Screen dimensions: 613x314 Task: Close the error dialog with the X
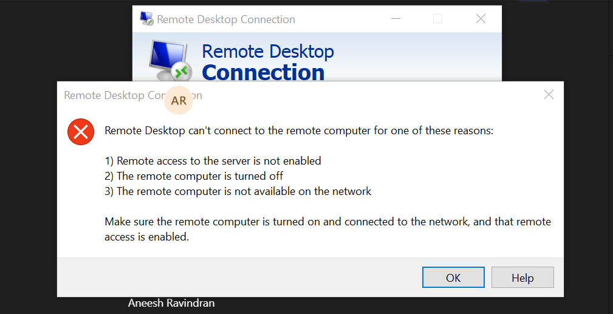tap(549, 95)
